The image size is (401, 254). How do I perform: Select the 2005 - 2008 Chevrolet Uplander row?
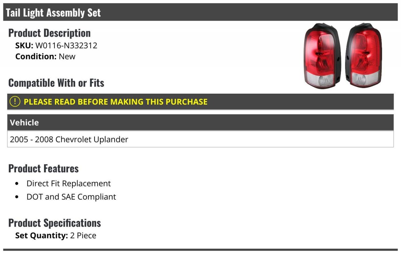[69, 139]
